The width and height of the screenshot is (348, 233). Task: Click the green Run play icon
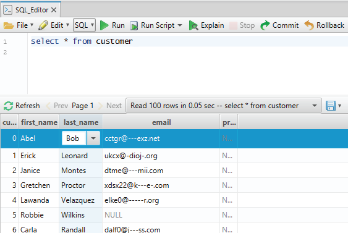(104, 25)
